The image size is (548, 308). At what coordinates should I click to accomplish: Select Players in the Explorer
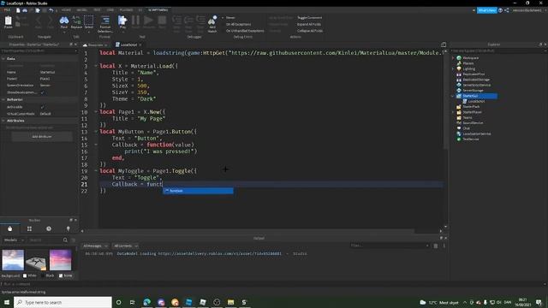coord(468,63)
